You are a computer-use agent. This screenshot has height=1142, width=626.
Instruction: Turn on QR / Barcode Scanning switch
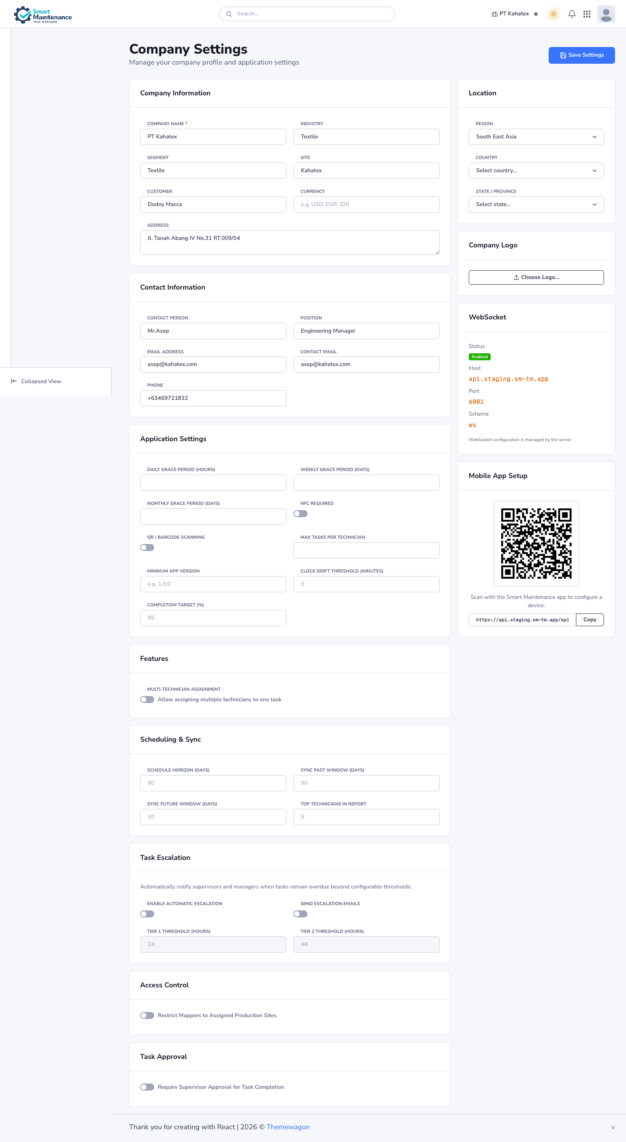(147, 547)
